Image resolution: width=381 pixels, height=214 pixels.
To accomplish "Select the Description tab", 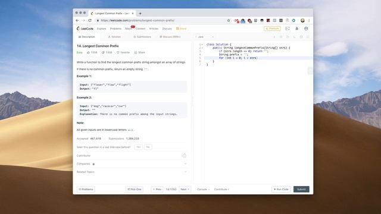I will [x=87, y=37].
